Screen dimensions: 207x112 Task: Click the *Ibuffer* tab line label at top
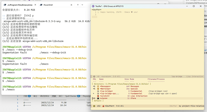point(97,10)
